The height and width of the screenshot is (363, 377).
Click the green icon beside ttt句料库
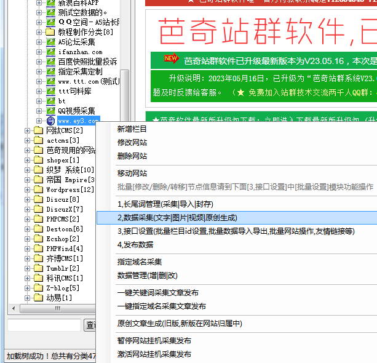50,91
